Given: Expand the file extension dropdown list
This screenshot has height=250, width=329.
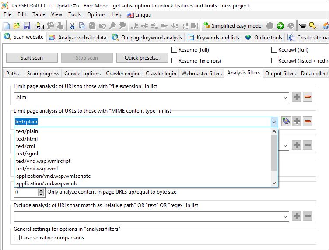Looking at the screenshot, I should point(285,97).
